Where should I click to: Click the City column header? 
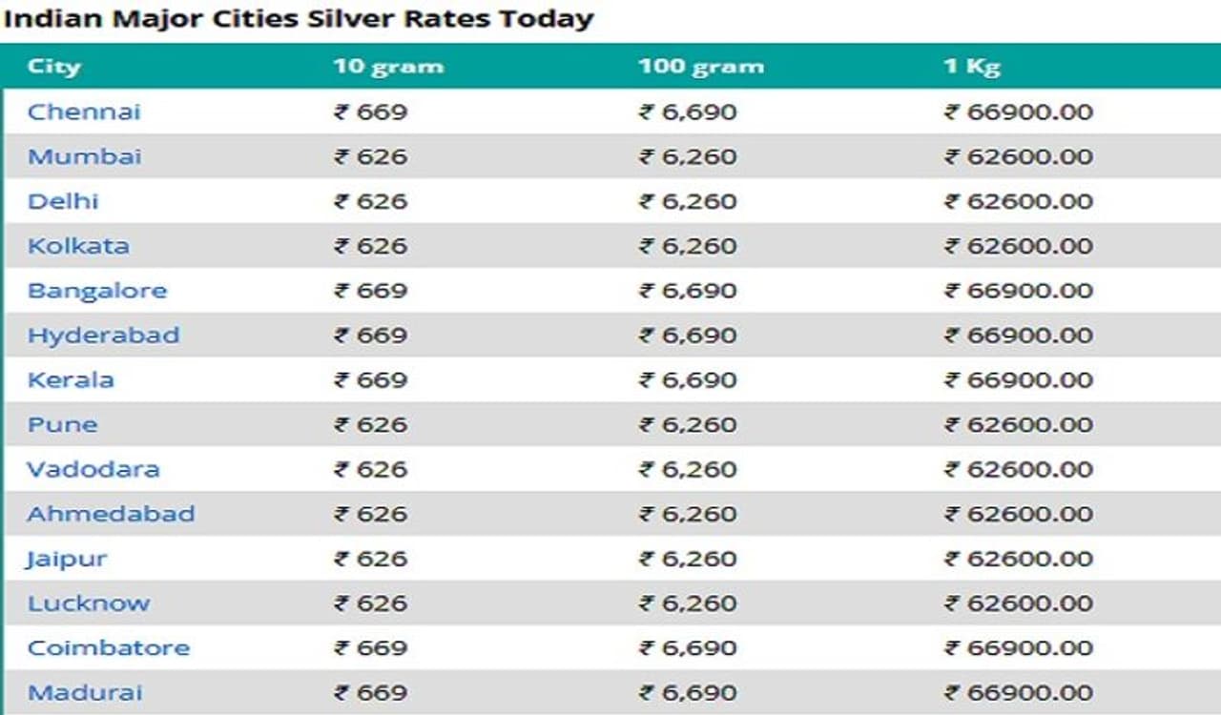click(53, 67)
